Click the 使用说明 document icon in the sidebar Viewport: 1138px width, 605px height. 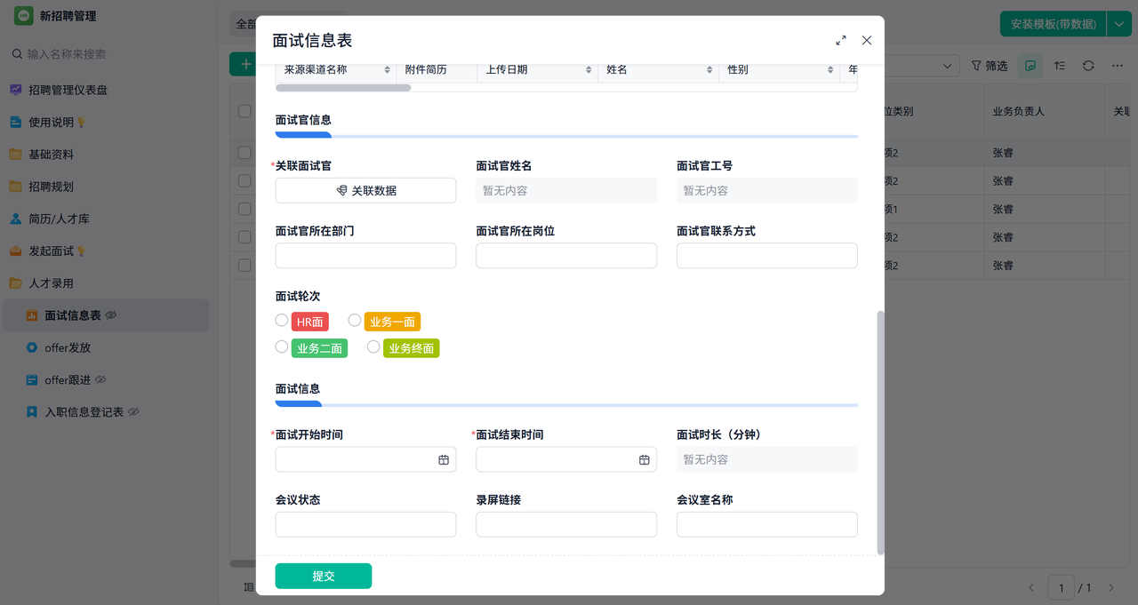16,122
